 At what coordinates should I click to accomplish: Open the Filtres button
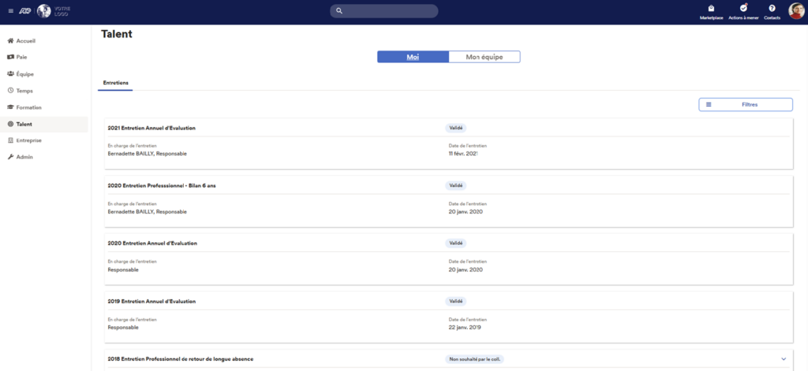[745, 104]
